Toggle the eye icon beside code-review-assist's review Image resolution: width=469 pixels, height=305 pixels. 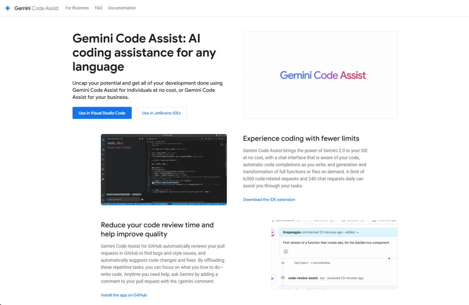tap(283, 278)
